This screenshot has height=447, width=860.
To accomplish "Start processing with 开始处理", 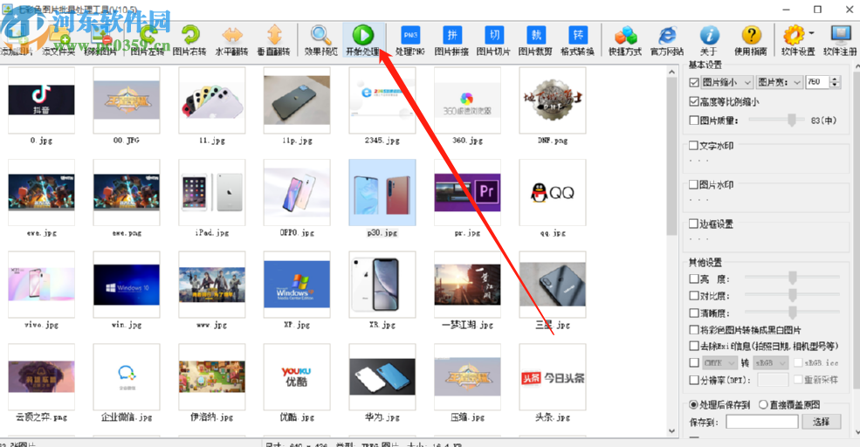I will pos(363,38).
